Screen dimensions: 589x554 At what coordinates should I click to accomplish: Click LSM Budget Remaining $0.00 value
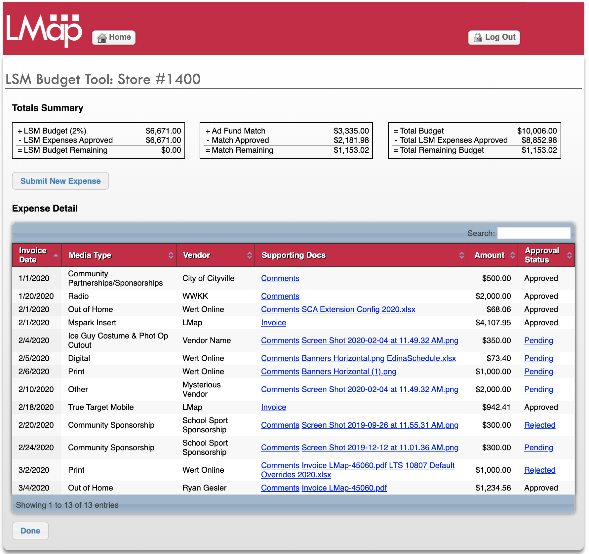(171, 150)
